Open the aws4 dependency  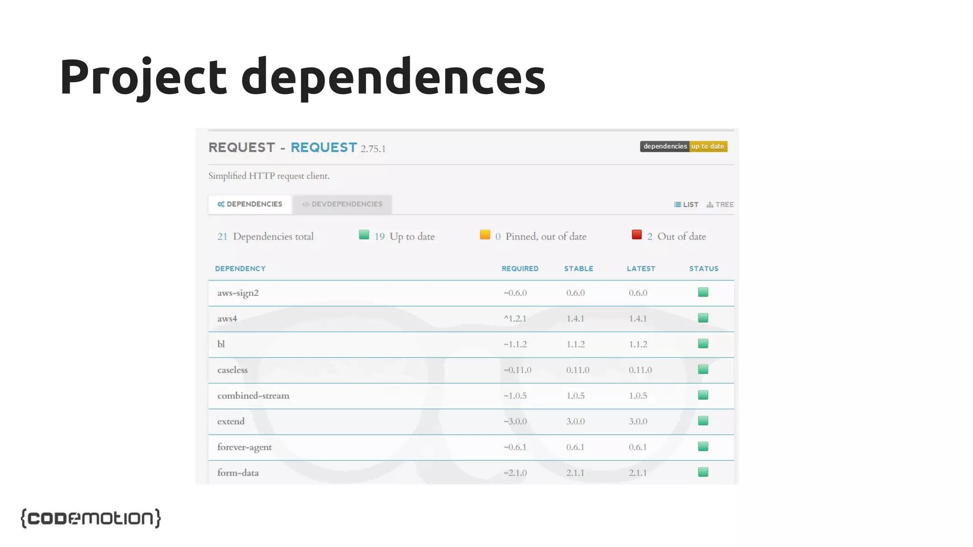(x=227, y=319)
